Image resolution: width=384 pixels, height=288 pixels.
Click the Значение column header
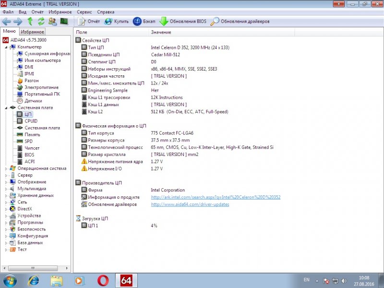161,32
